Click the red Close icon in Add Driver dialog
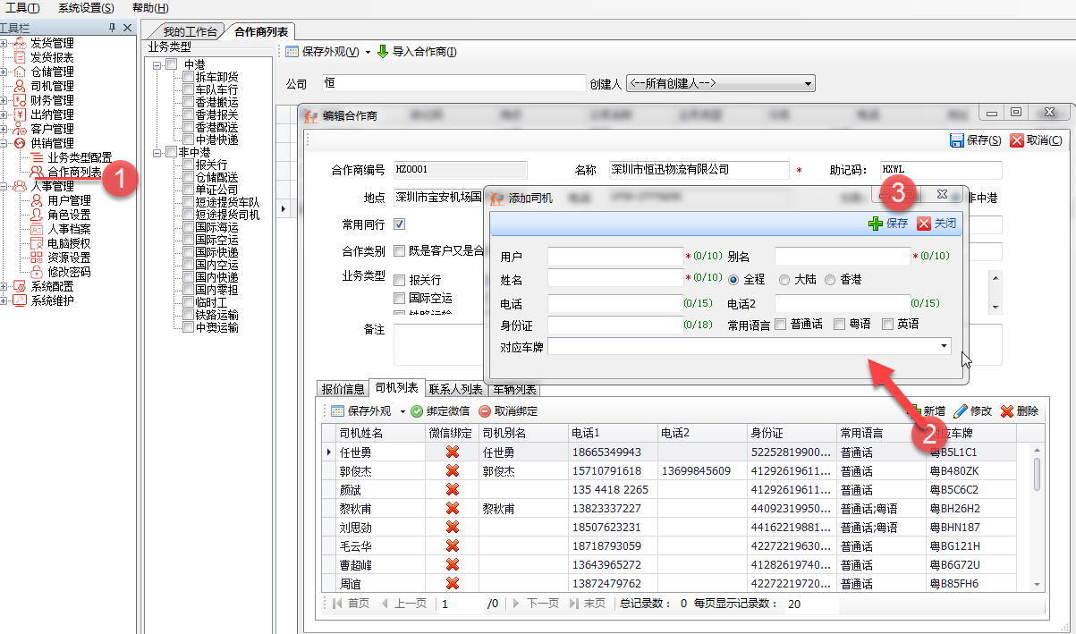This screenshot has width=1076, height=634. pos(924,224)
